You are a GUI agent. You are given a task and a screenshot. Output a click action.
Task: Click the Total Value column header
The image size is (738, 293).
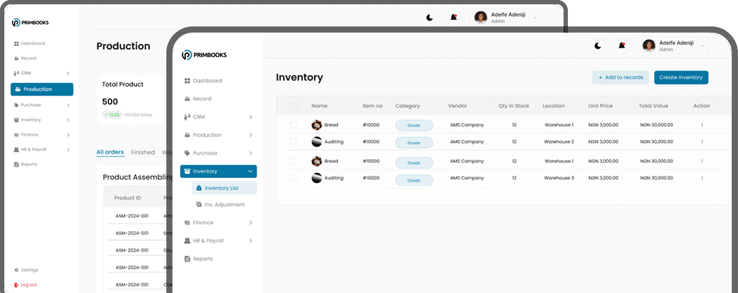653,106
